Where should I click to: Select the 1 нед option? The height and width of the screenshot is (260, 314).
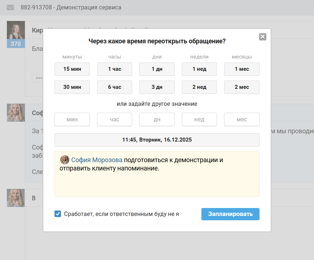click(199, 69)
